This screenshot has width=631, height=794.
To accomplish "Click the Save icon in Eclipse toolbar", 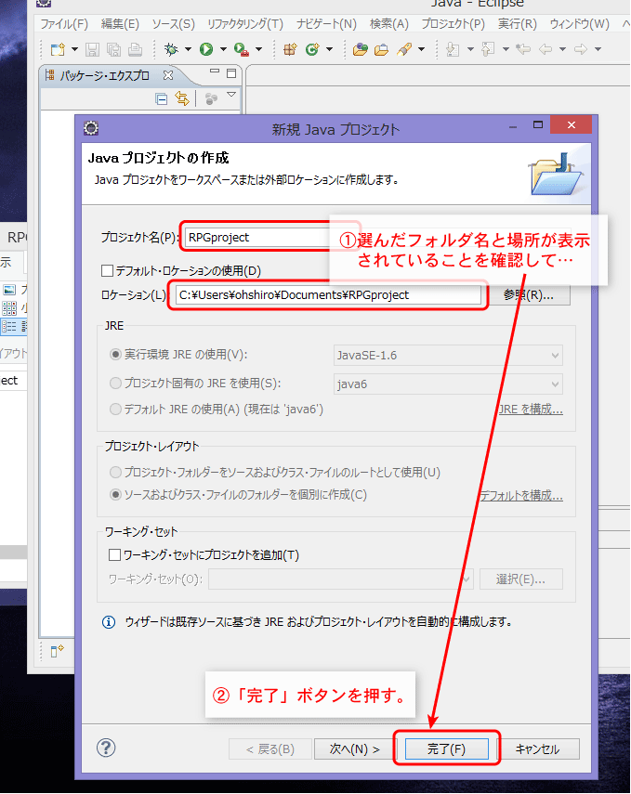I will click(x=92, y=49).
